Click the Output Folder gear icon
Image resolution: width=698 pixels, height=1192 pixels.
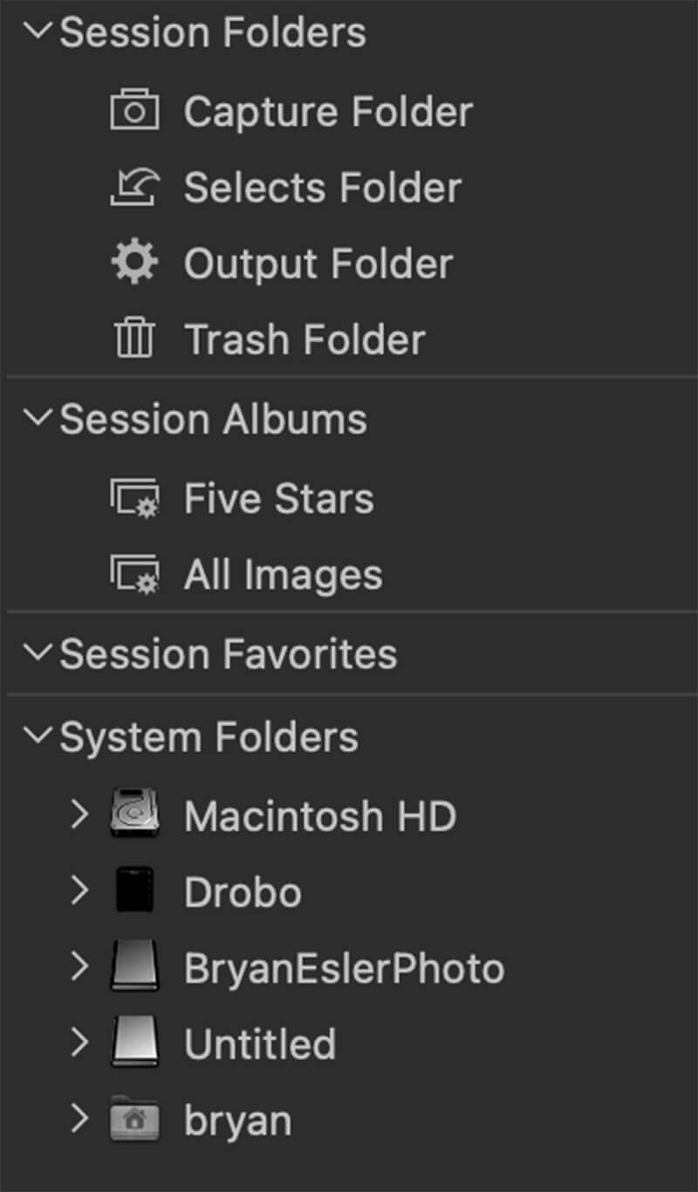click(x=134, y=263)
